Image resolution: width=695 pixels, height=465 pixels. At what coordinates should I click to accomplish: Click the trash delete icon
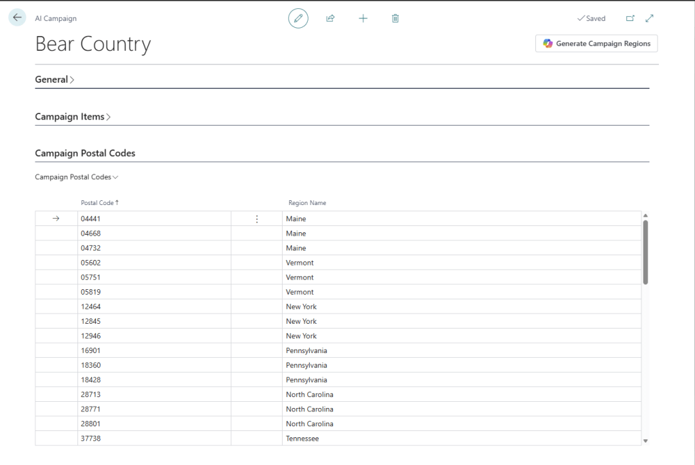395,18
